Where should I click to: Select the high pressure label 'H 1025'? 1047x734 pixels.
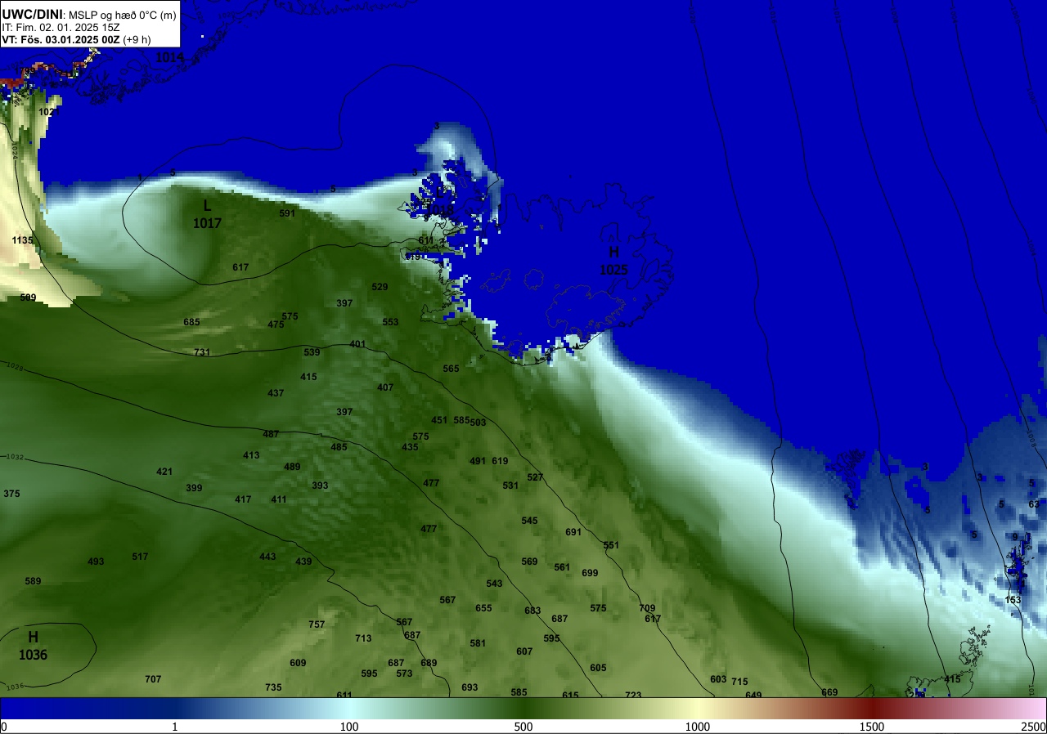pyautogui.click(x=613, y=261)
